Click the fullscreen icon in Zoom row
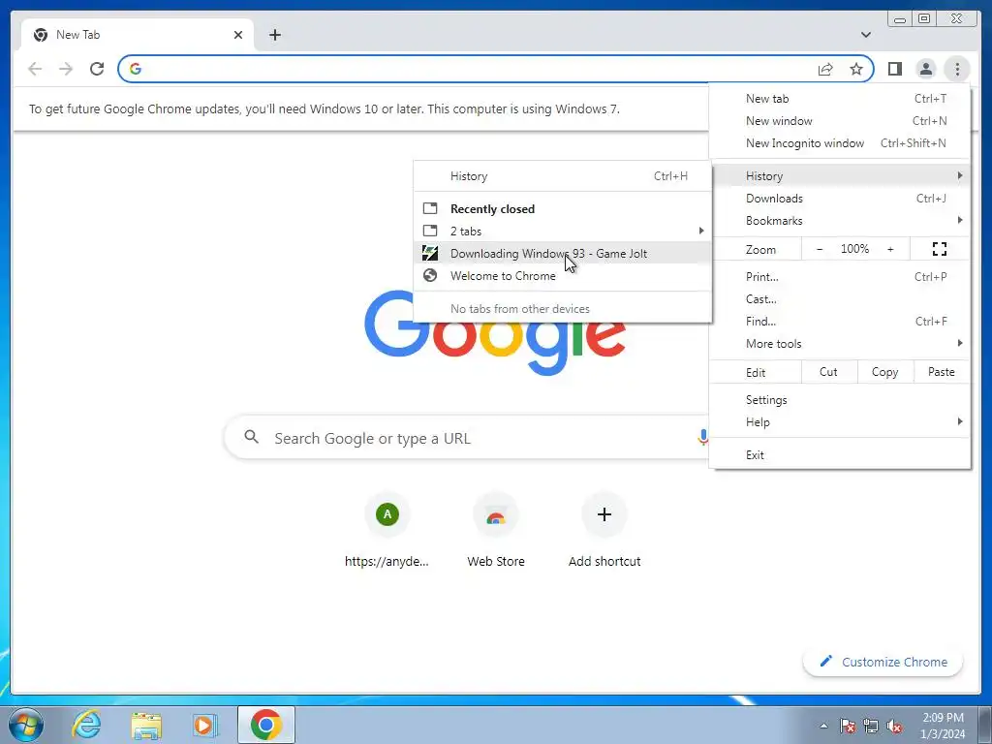The image size is (992, 744). click(x=940, y=249)
